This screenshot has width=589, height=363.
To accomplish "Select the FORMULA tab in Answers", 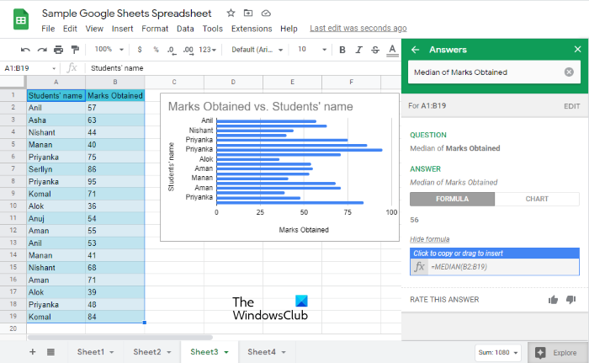I will pyautogui.click(x=453, y=199).
